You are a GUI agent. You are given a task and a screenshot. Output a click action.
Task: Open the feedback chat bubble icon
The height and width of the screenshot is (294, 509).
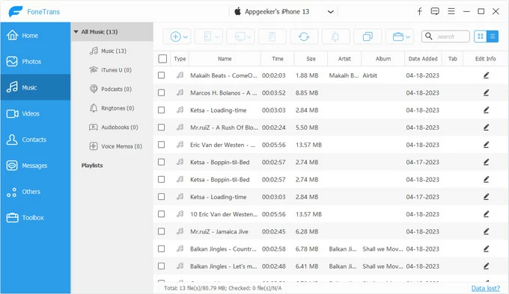click(435, 12)
